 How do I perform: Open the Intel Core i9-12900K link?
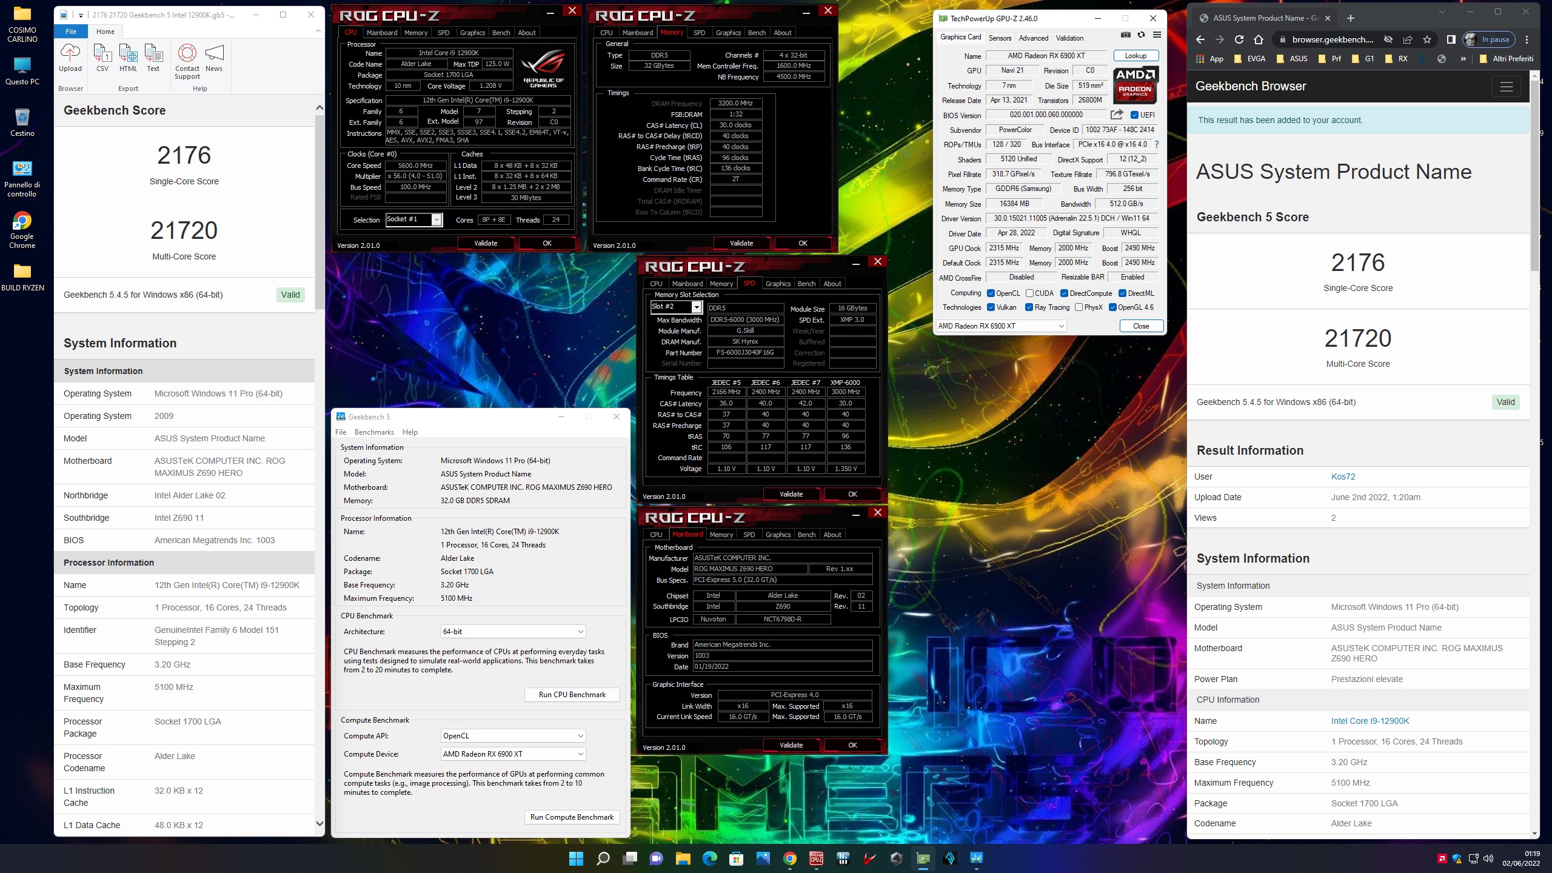click(1370, 721)
